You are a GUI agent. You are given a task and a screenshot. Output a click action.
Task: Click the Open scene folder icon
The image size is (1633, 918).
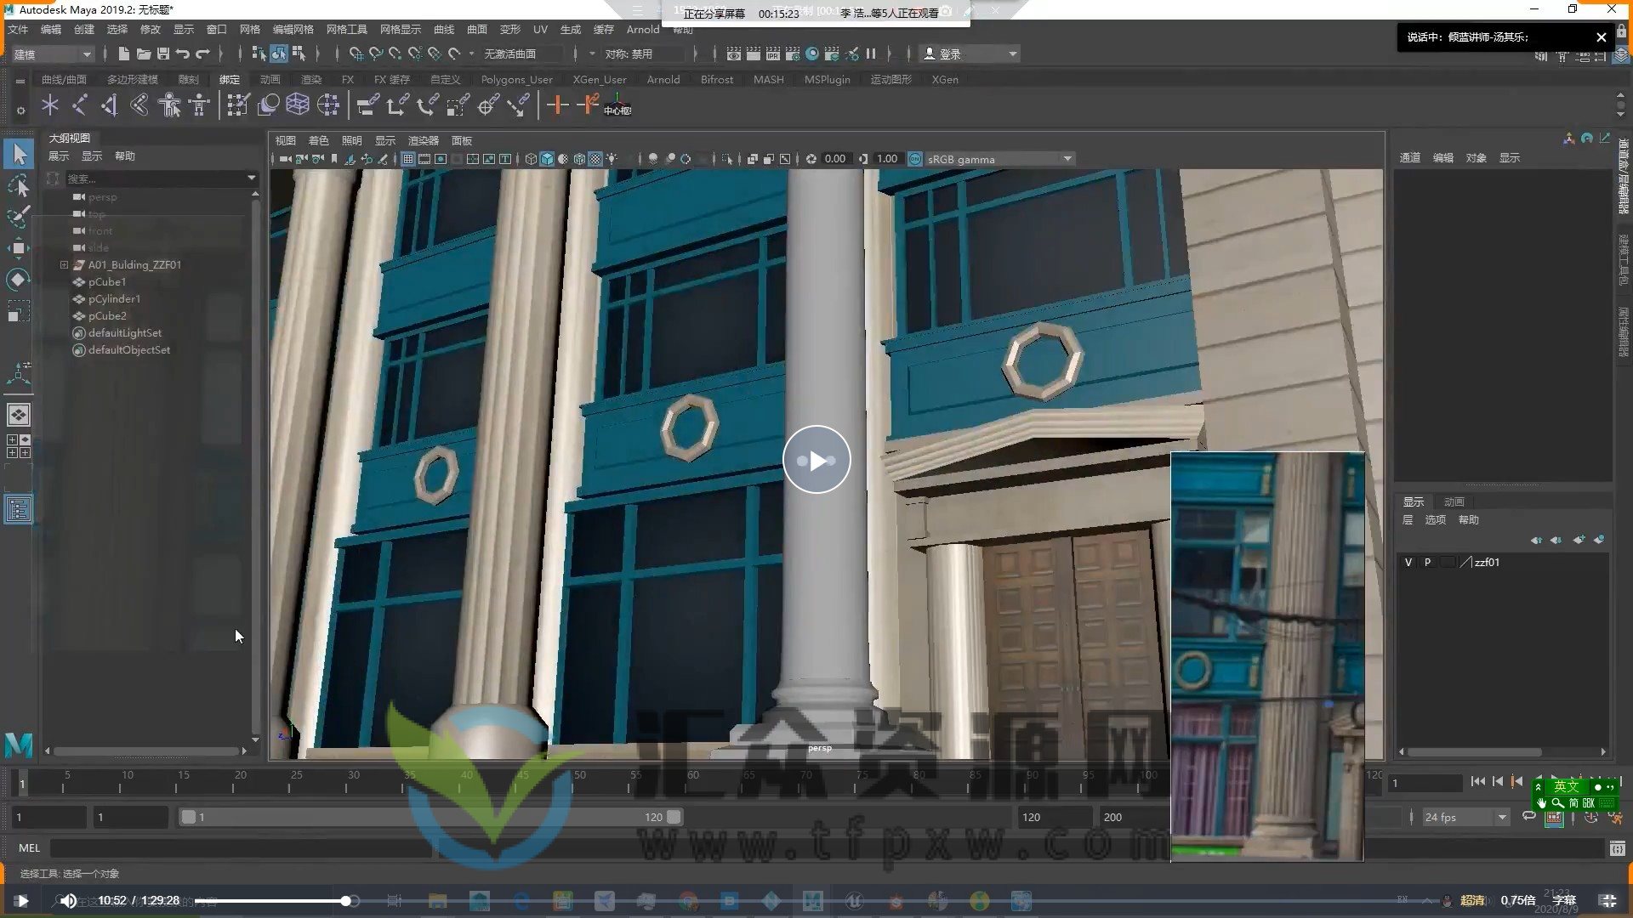click(143, 54)
